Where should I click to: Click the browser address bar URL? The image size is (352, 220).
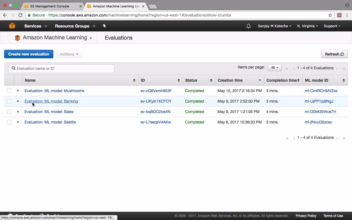tap(140, 15)
